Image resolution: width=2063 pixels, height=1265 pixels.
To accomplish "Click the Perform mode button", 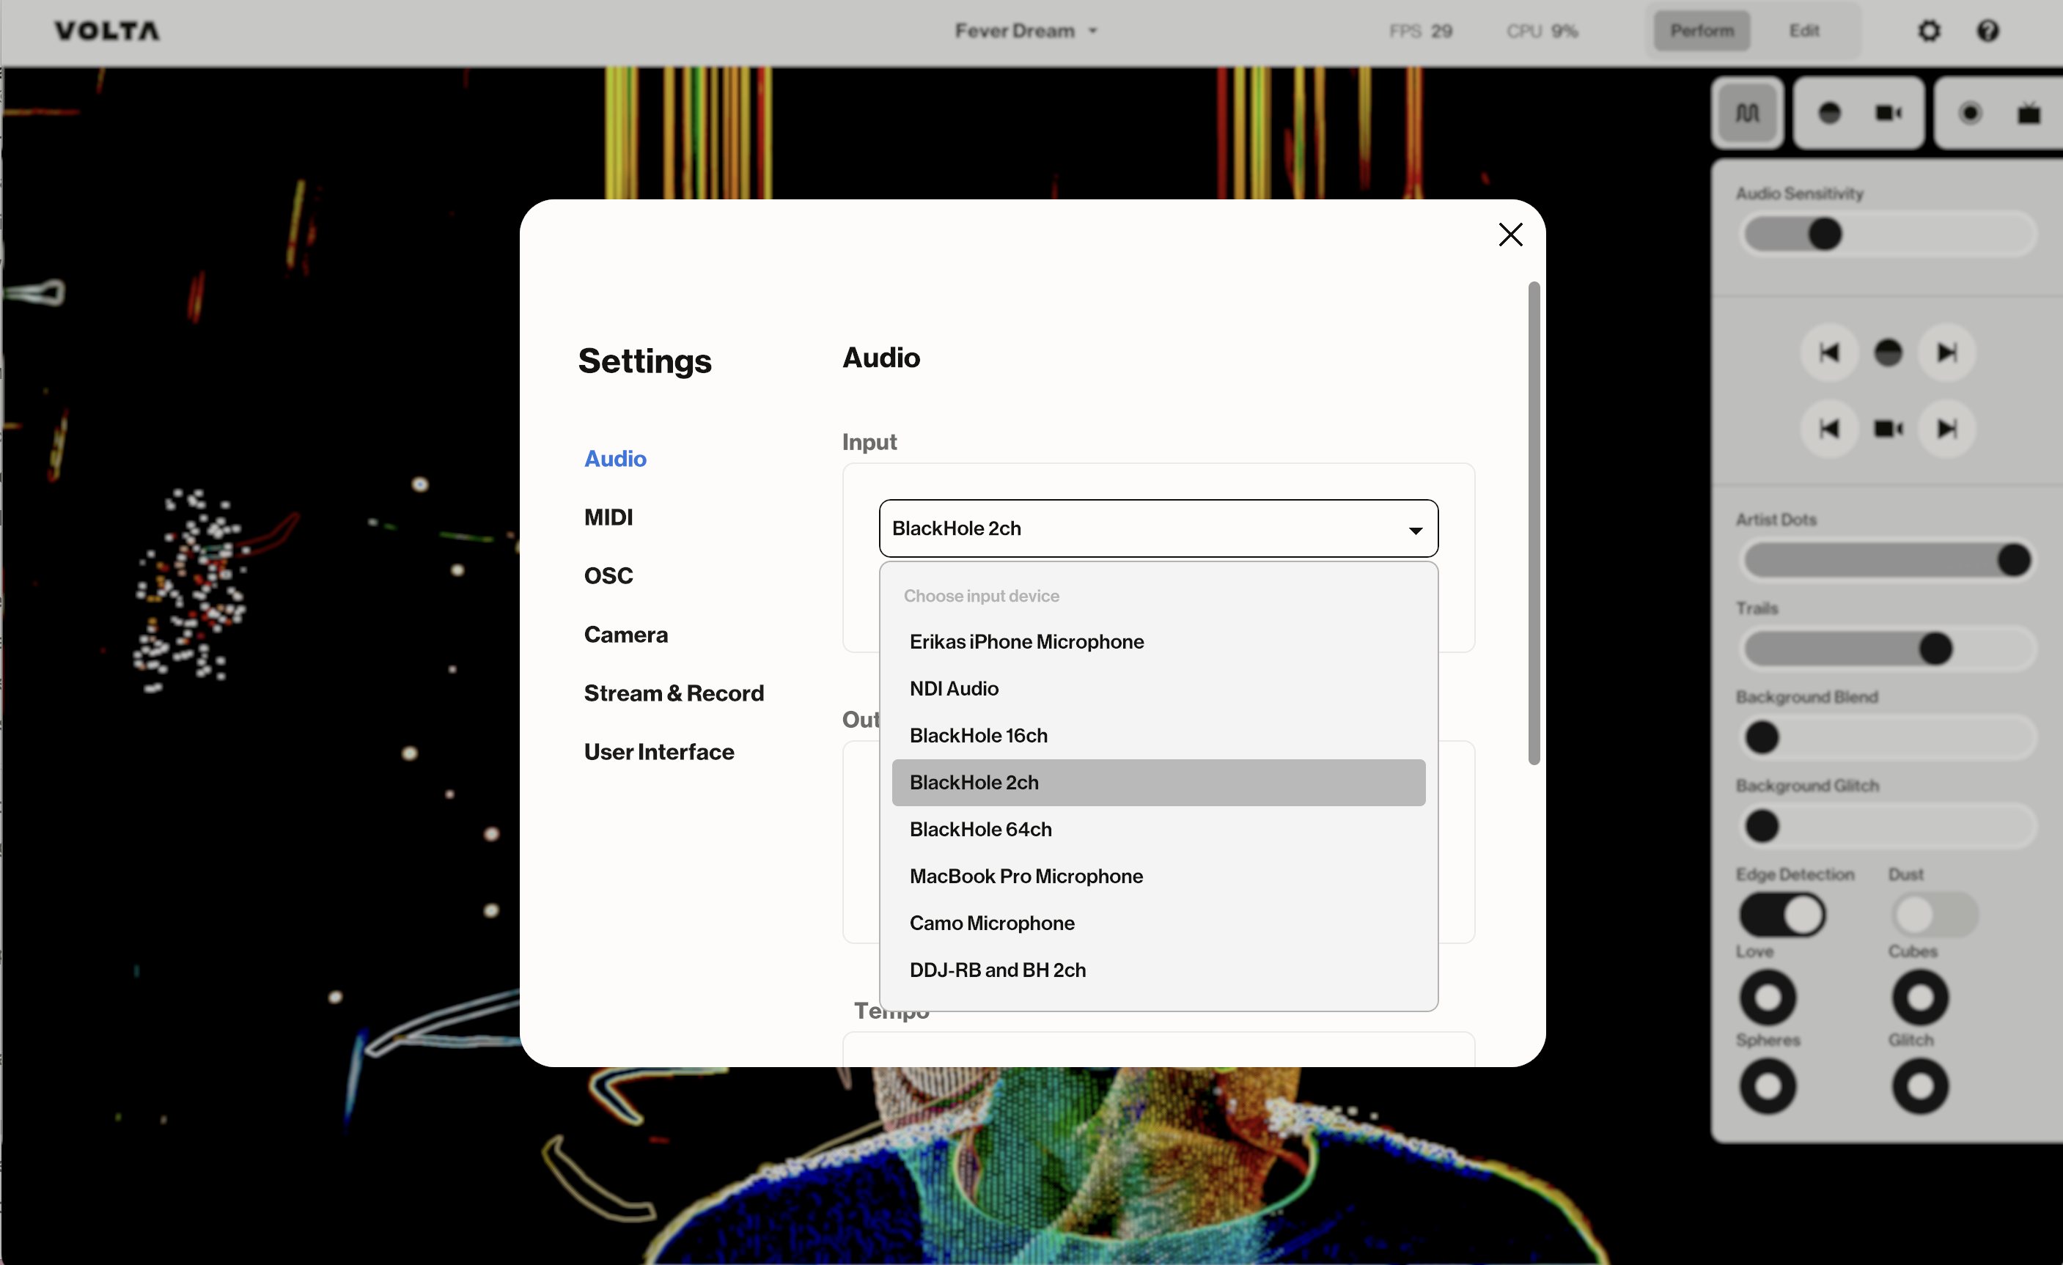I will 1702,31.
